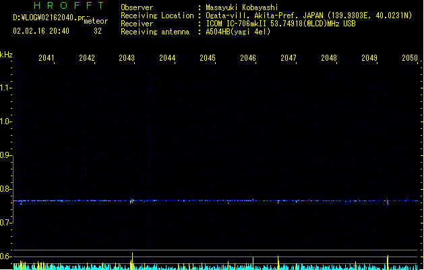Screen dimensions: 424x270
Task: Click antenna value A504HB(yagi 4el)
Action: pyautogui.click(x=238, y=32)
